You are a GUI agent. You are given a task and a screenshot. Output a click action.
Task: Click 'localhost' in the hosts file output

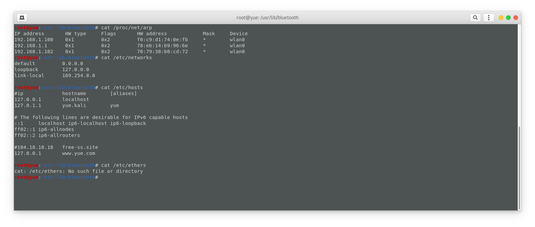(x=76, y=99)
